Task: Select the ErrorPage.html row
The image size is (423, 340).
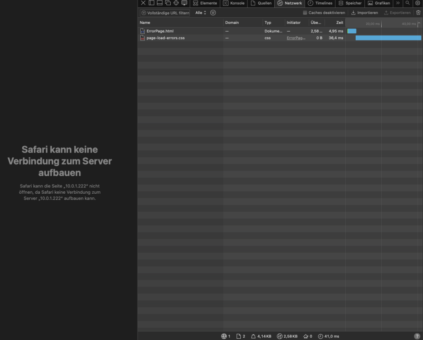Action: (280, 31)
